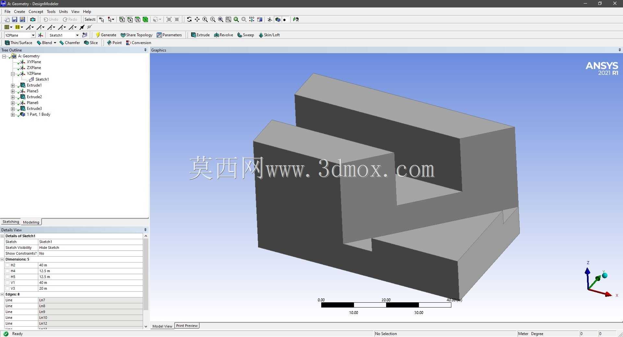Tick the V3 dimension checkbox
This screenshot has width=623, height=337.
point(7,288)
